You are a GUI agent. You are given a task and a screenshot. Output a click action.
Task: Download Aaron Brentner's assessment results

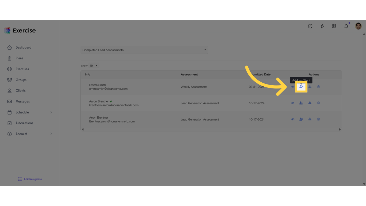point(310,103)
